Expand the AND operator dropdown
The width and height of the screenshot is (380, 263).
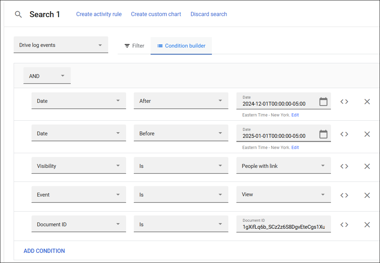point(47,76)
